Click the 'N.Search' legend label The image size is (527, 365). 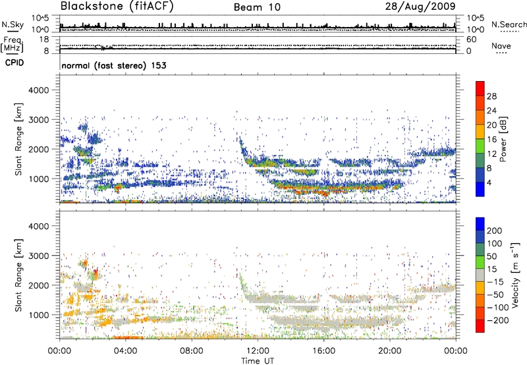509,24
